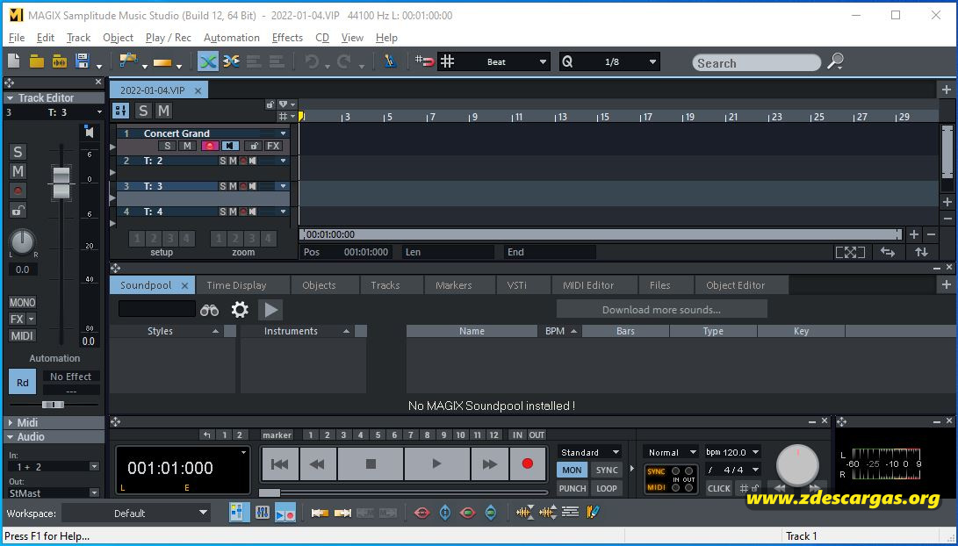This screenshot has width=958, height=546.
Task: Open the Effects menu
Action: tap(287, 38)
